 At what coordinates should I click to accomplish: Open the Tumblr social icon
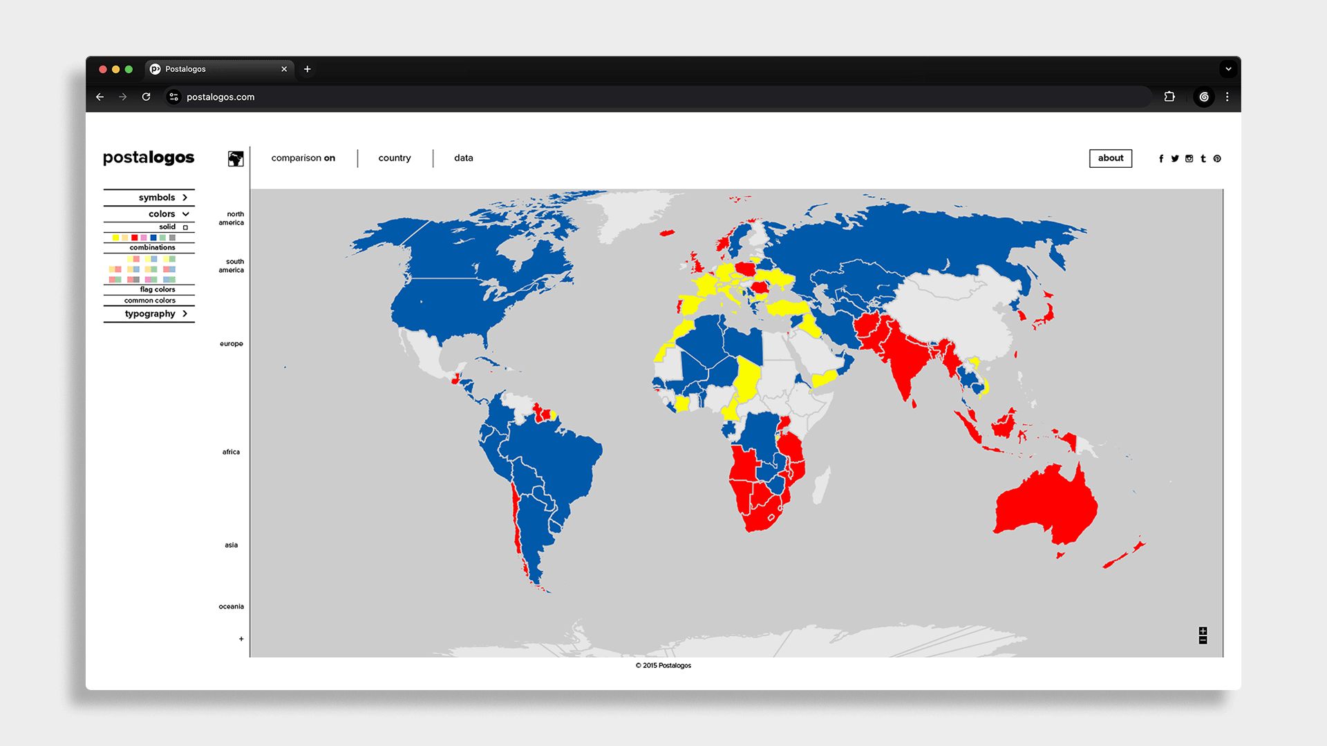click(x=1203, y=159)
